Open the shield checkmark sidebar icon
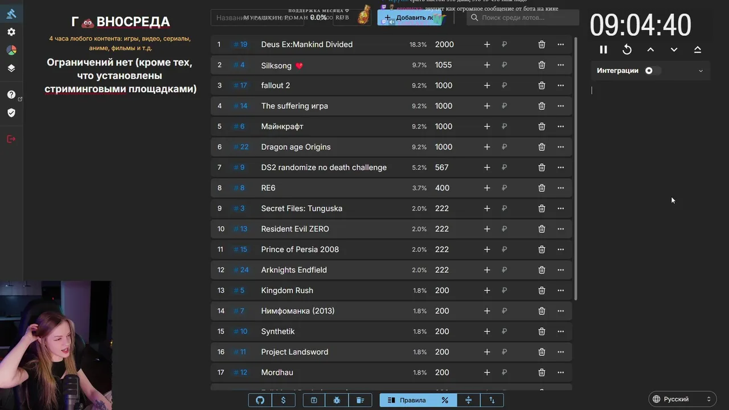This screenshot has height=410, width=729. point(11,113)
